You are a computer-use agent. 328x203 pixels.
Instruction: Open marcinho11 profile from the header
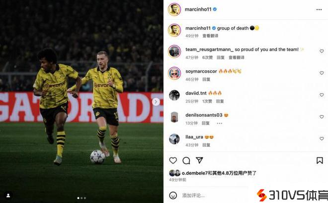click(x=198, y=9)
